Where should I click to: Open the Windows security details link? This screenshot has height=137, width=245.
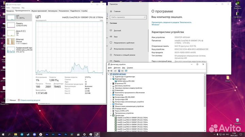171,23
